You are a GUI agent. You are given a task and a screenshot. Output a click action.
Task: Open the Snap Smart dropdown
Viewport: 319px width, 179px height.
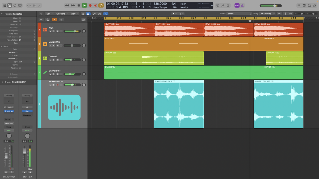(239, 14)
